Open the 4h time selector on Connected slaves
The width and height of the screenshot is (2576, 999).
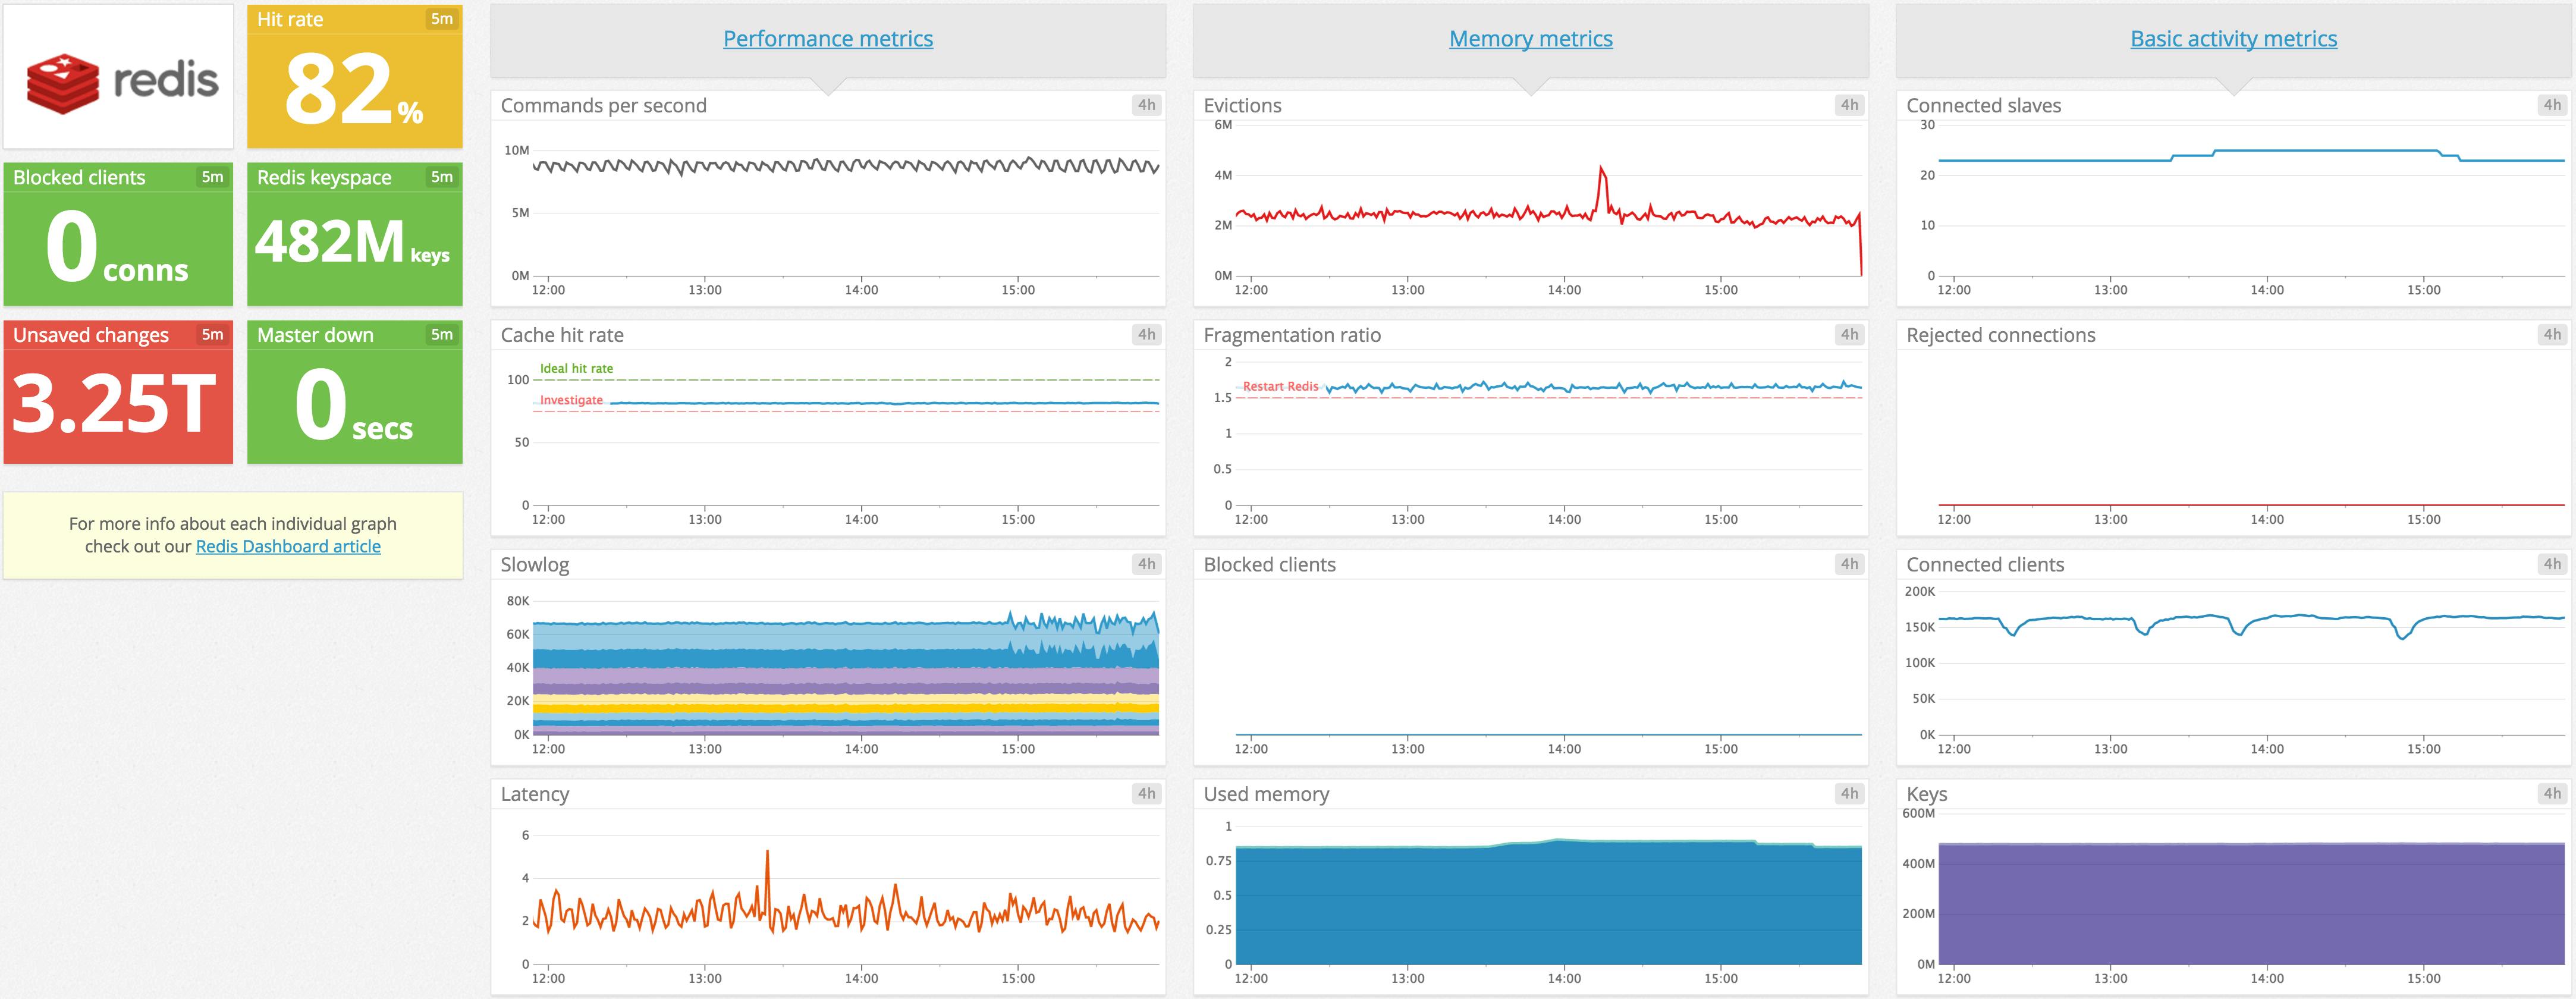[2551, 104]
